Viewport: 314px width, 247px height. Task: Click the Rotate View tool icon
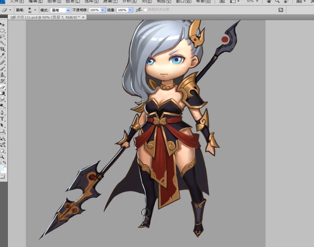(x=286, y=1)
